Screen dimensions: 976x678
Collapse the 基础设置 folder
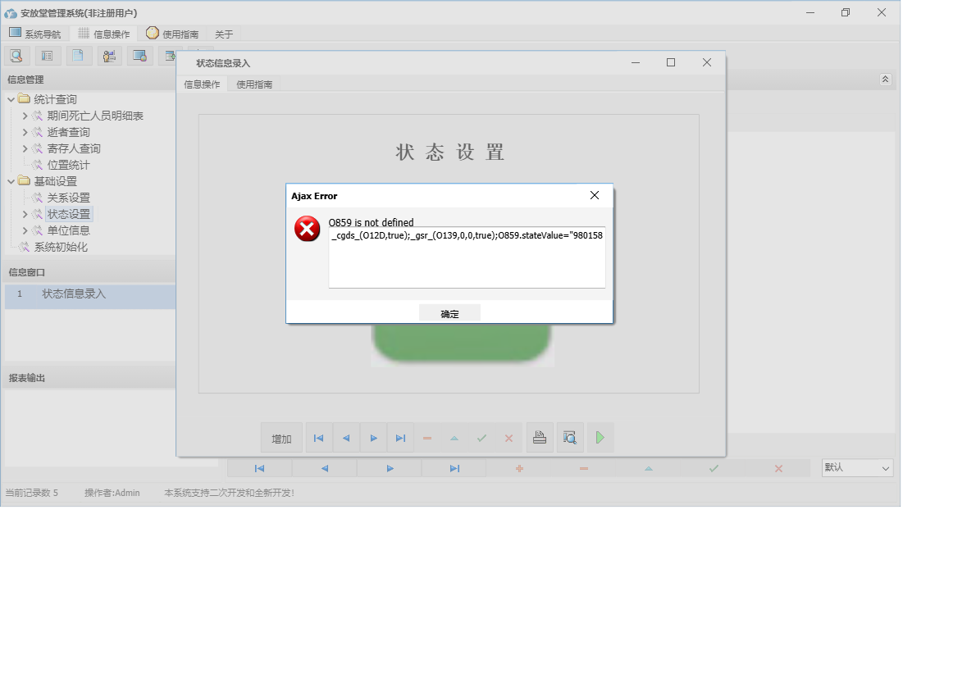11,182
